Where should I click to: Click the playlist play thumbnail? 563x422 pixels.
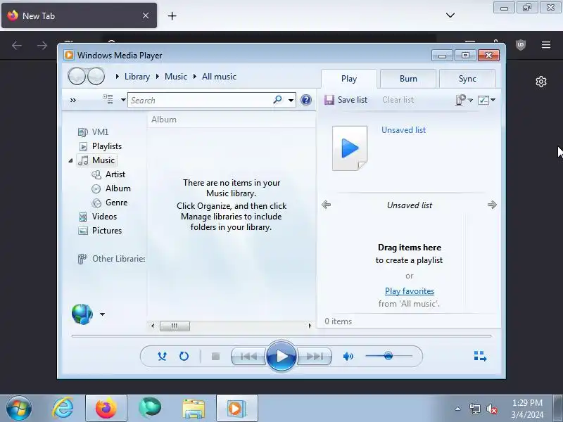click(350, 148)
